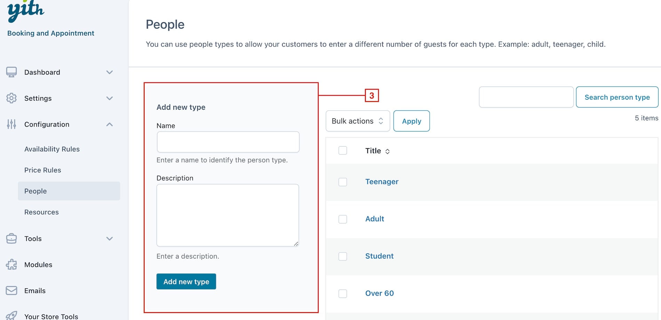The height and width of the screenshot is (320, 661).
Task: Collapse the Configuration section chevron
Action: tap(110, 124)
